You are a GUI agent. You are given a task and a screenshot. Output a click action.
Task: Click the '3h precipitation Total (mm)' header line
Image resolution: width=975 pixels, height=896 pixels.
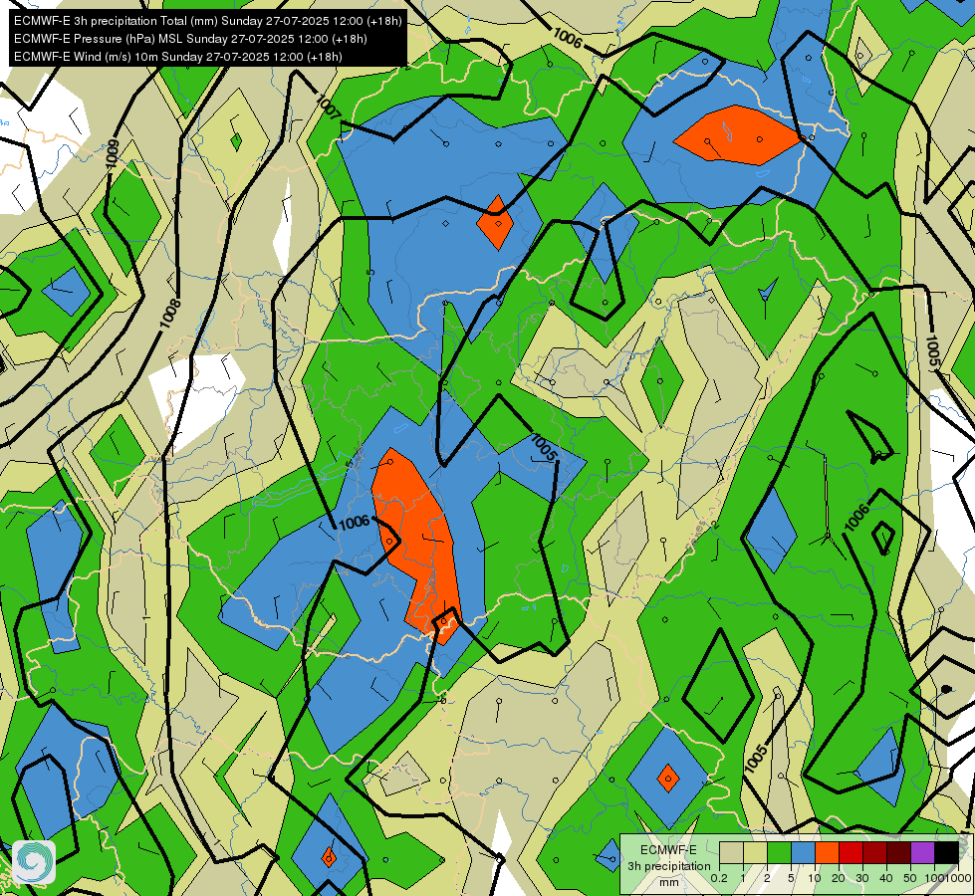pos(208,21)
